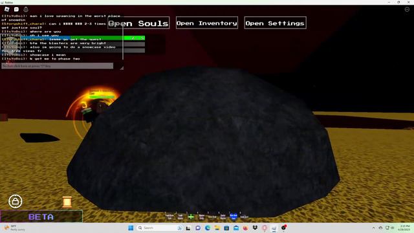This screenshot has height=233, width=414.
Task: Open the orange scroll quest icon
Action: coord(67,202)
